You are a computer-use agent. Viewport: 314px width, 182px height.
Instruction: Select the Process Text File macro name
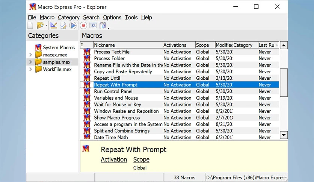(x=112, y=52)
